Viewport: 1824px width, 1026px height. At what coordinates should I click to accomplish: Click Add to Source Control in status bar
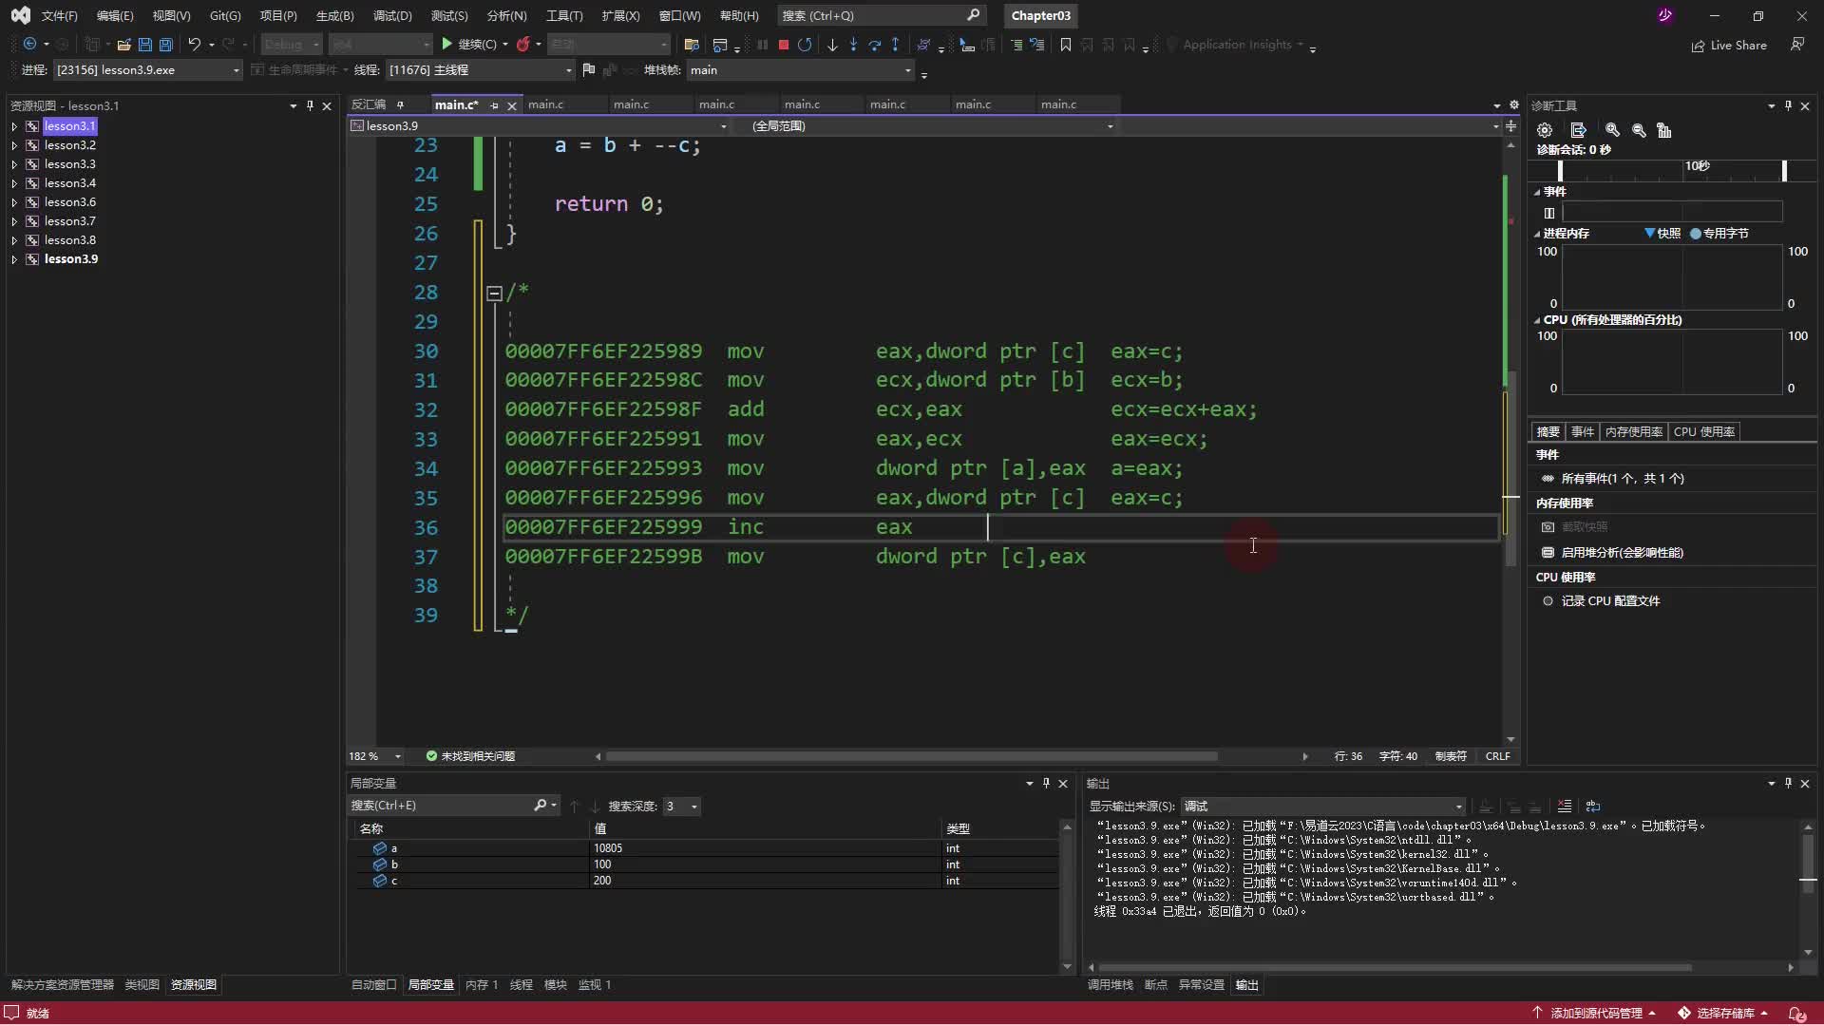(x=1595, y=1014)
